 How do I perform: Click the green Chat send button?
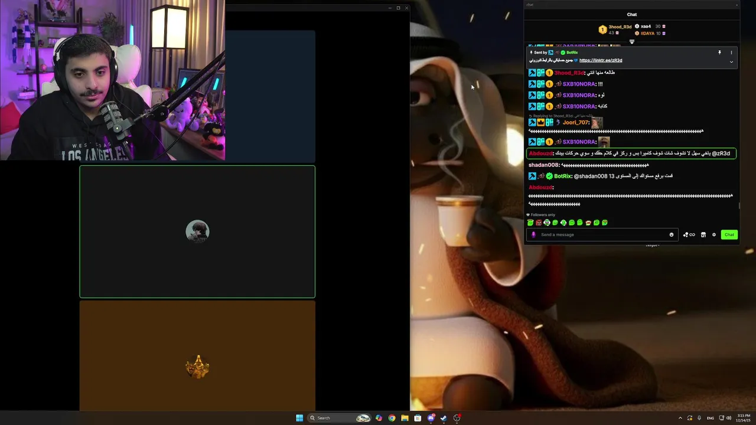[729, 234]
